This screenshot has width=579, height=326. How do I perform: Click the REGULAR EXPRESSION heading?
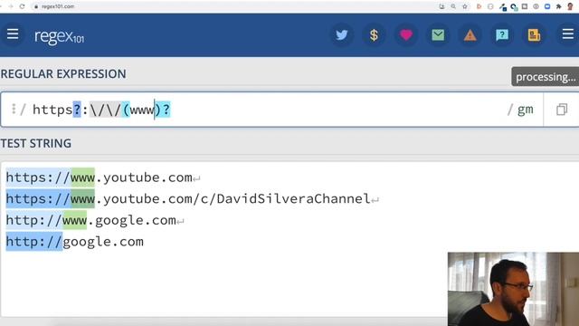[x=63, y=74]
